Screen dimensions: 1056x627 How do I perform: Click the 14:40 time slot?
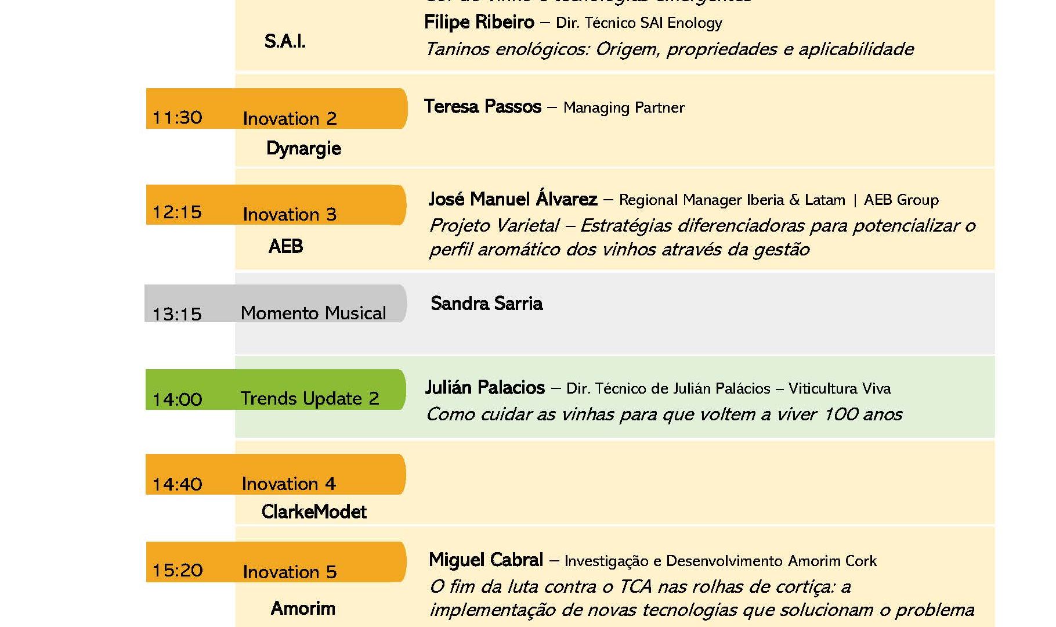177,484
